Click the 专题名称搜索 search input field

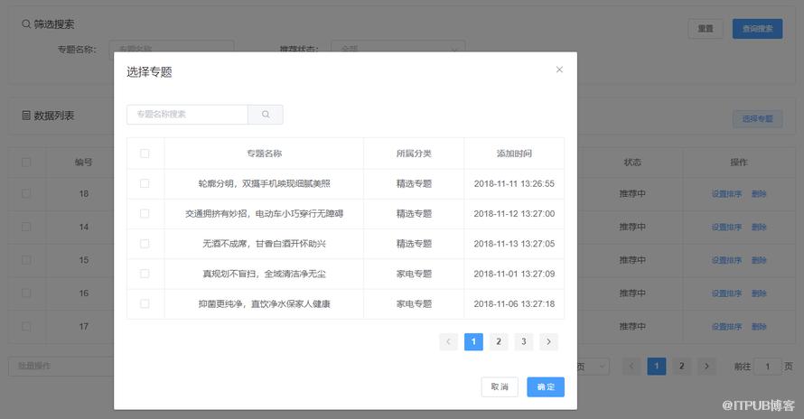[187, 115]
